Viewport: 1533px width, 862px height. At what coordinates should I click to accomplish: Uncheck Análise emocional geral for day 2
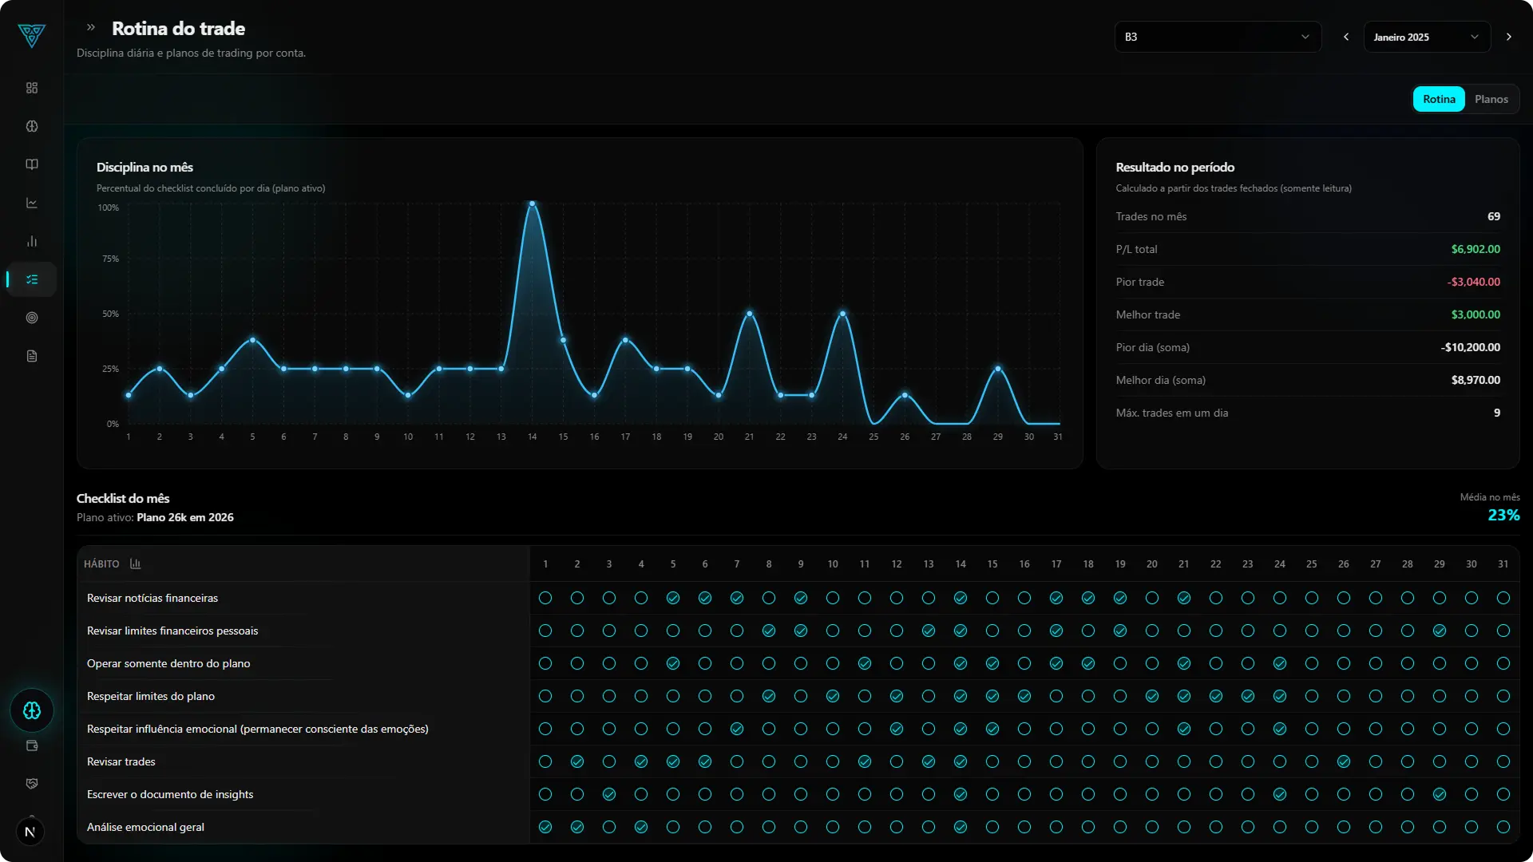577,827
